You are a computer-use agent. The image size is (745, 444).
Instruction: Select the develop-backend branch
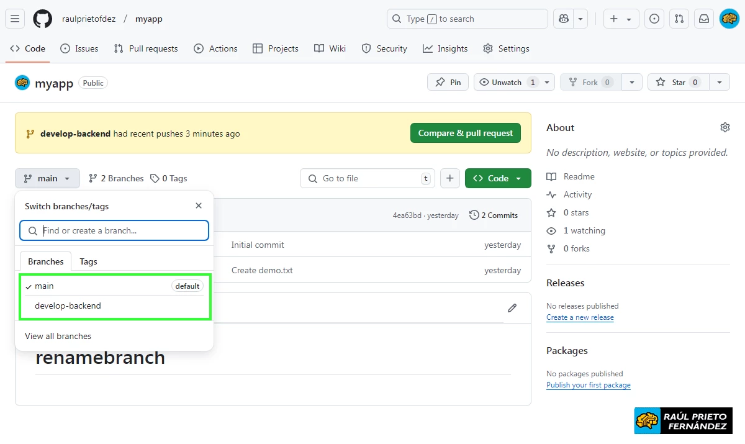[68, 306]
